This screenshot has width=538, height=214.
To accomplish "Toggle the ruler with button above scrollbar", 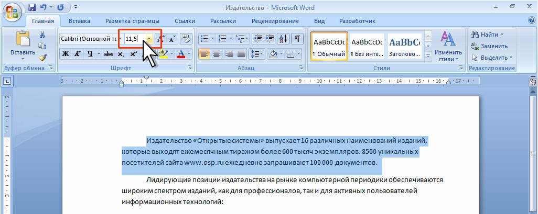I will [x=533, y=82].
